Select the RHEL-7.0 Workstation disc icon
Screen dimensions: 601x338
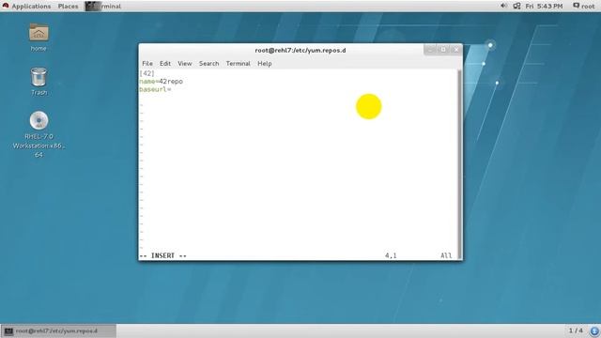(39, 134)
